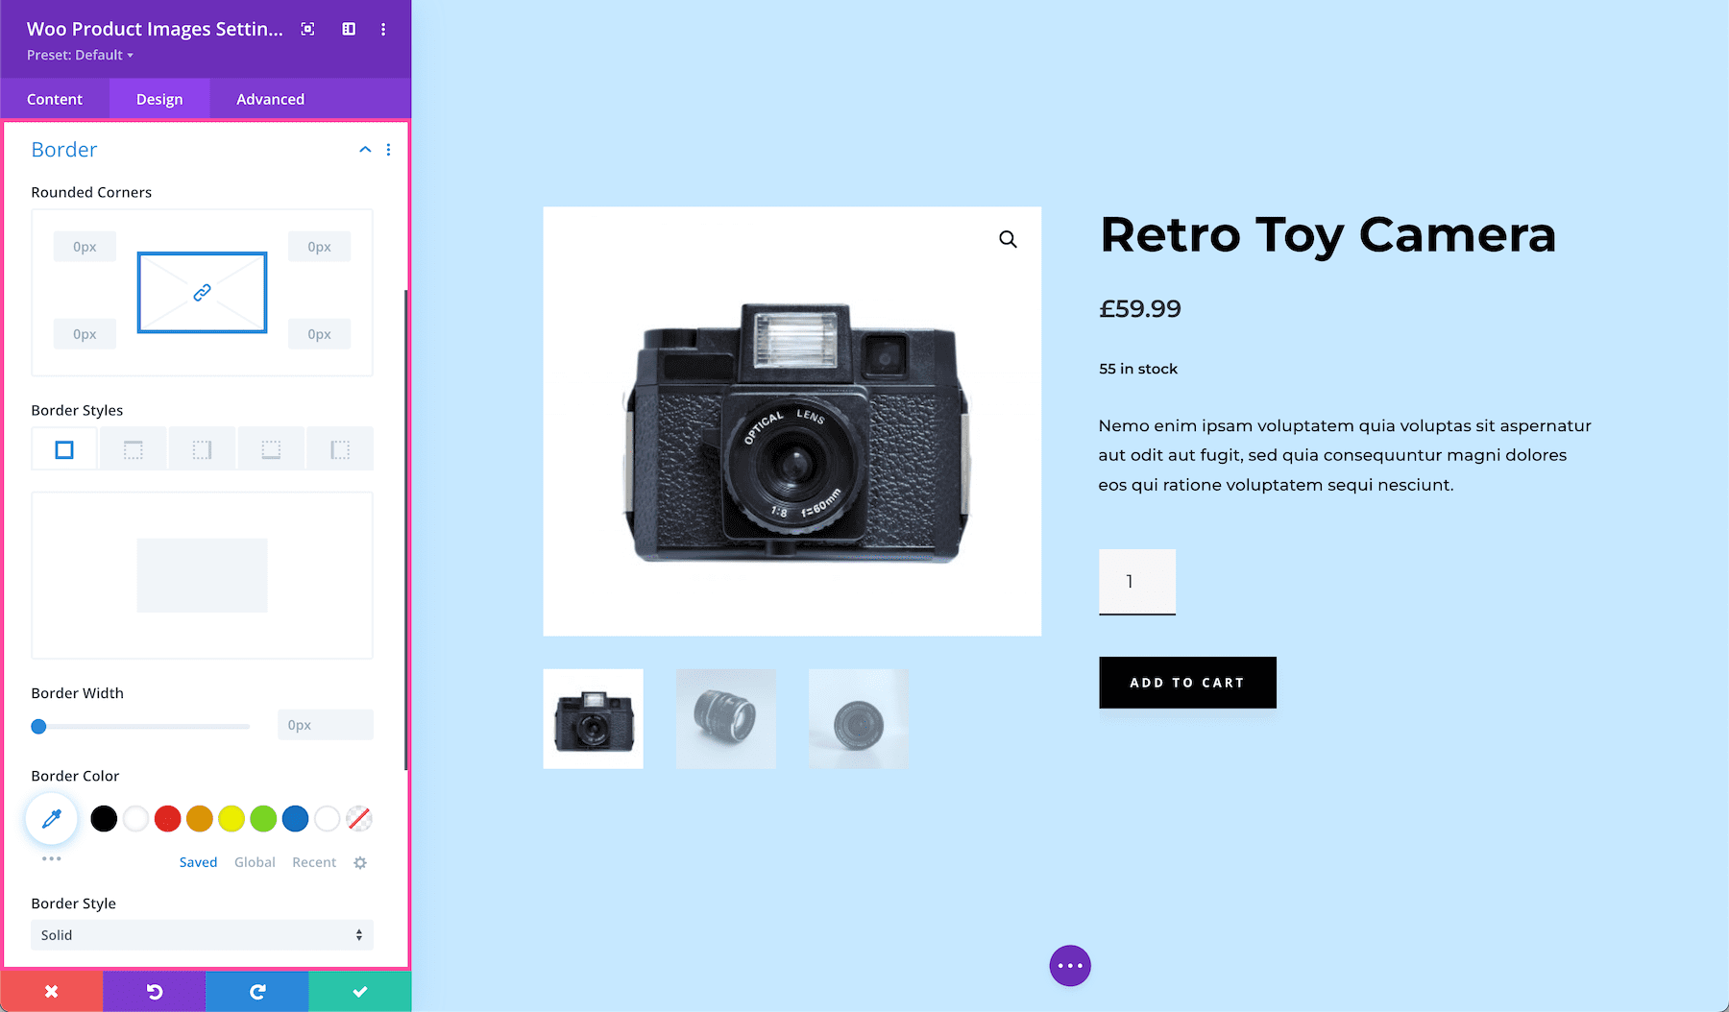The image size is (1729, 1012).
Task: Open the Preset: Default dropdown
Action: click(80, 55)
